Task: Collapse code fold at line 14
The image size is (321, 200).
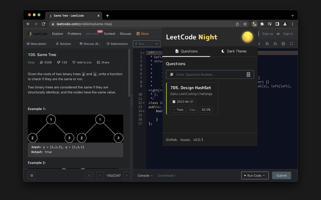Action: click(144, 111)
